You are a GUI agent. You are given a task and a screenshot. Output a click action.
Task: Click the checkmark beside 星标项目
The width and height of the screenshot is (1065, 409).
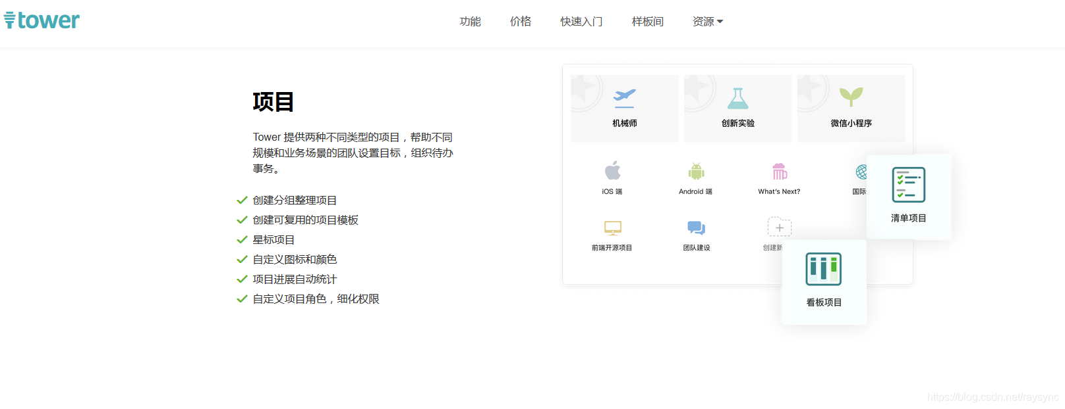click(x=242, y=239)
